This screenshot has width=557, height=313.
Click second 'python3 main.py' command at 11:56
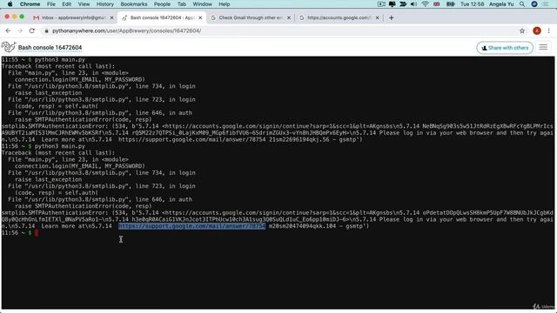pyautogui.click(x=60, y=146)
